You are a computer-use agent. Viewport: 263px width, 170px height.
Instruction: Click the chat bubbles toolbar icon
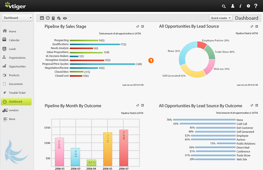[x=59, y=18]
